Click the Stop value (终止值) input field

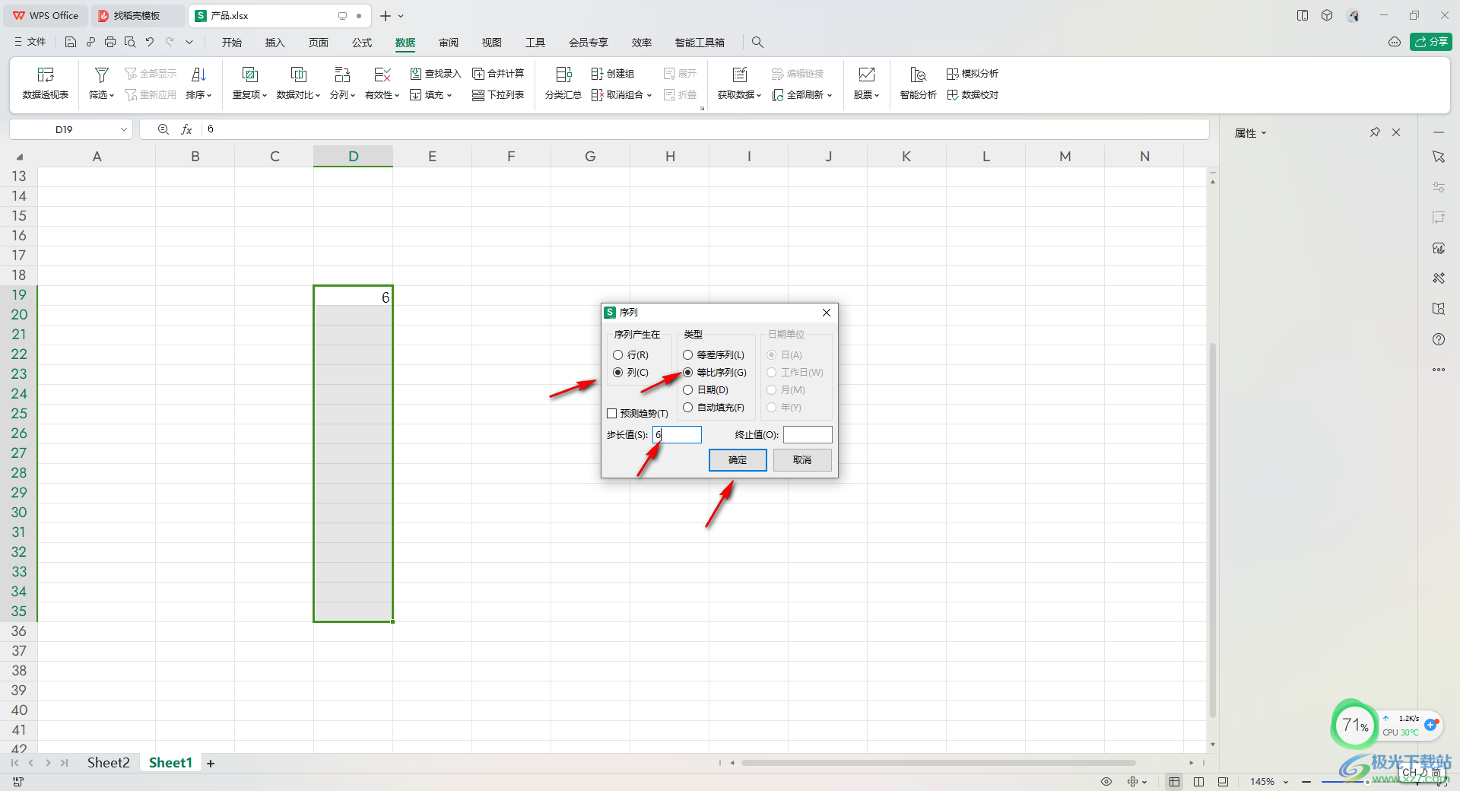point(808,435)
